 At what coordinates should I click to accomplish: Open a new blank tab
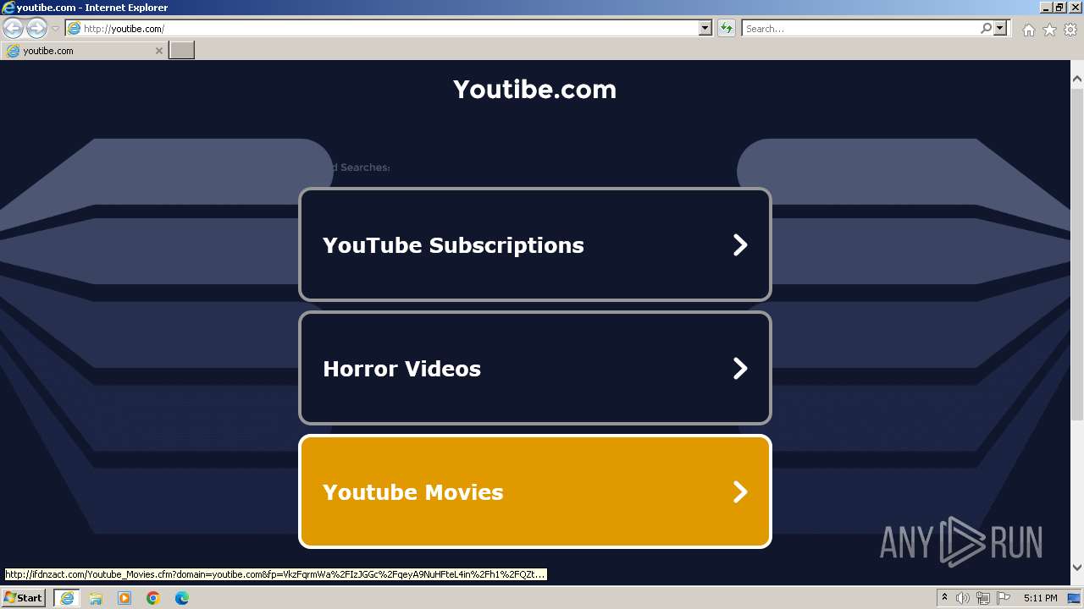click(x=182, y=51)
